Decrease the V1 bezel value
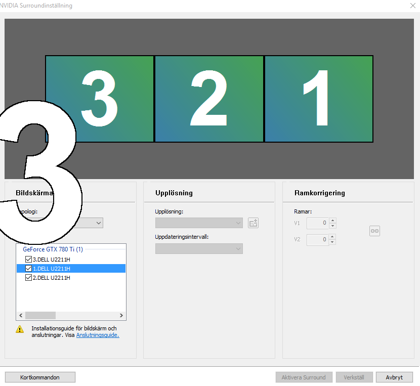Viewport: 420px width, 386px height. click(x=332, y=226)
